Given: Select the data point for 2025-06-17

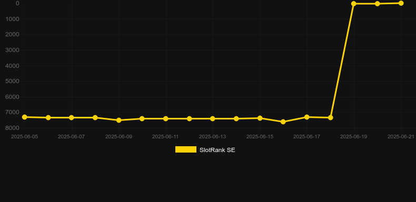Looking at the screenshot, I should 307,117.
